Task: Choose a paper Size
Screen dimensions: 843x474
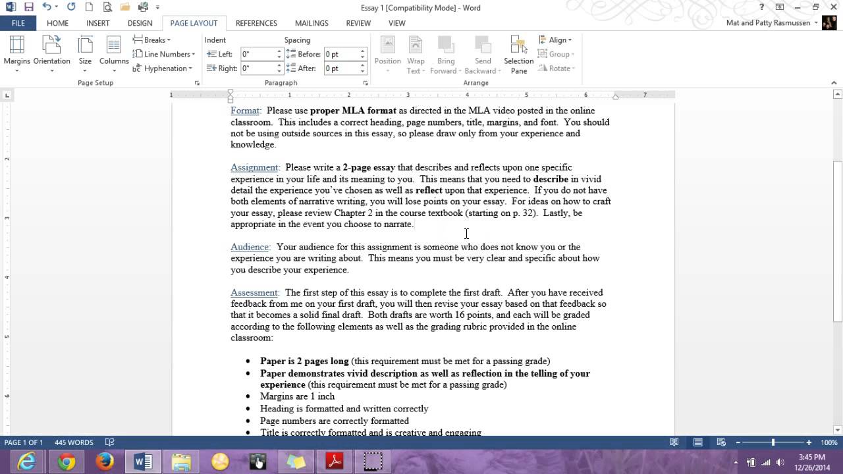Action: click(85, 54)
